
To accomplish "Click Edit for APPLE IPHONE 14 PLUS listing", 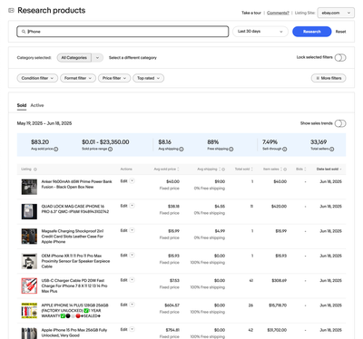I will (123, 305).
